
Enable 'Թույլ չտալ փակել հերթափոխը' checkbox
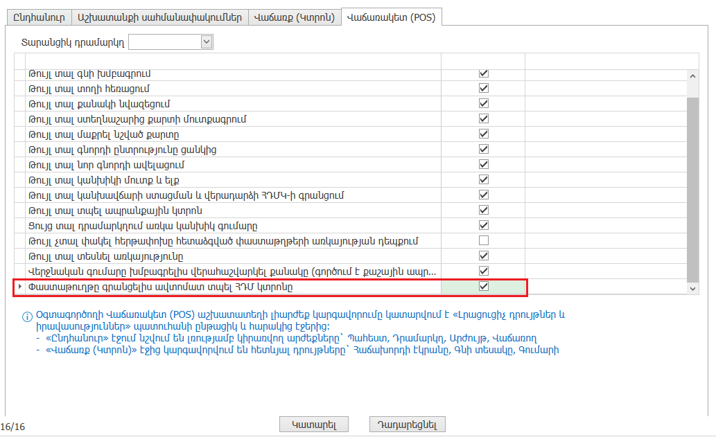coord(484,241)
